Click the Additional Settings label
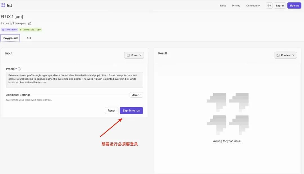This screenshot has width=304, height=174. click(18, 95)
